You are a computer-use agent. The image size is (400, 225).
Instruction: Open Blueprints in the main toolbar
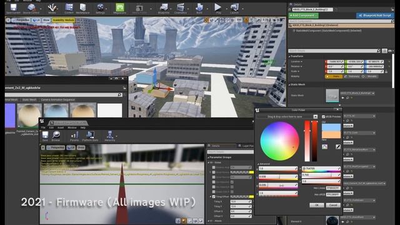pos(164,8)
